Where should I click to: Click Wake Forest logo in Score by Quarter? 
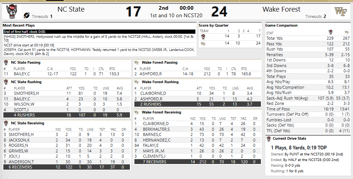[x=203, y=44]
